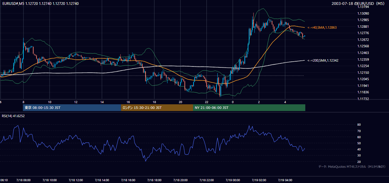This screenshot has height=183, width=389.
Task: Click price axis value 1.12045
Action: [x=363, y=79]
